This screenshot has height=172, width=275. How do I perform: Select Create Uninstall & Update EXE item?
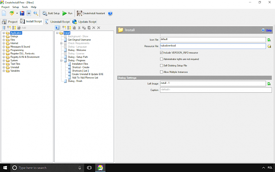click(x=87, y=74)
